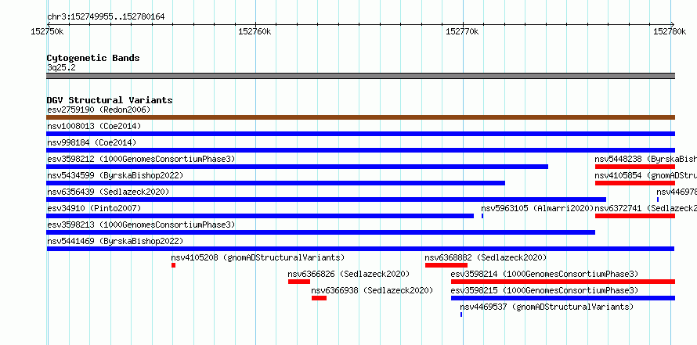Open nsv1008013 (Coe2014) label
This screenshot has height=345, width=697.
pos(94,126)
